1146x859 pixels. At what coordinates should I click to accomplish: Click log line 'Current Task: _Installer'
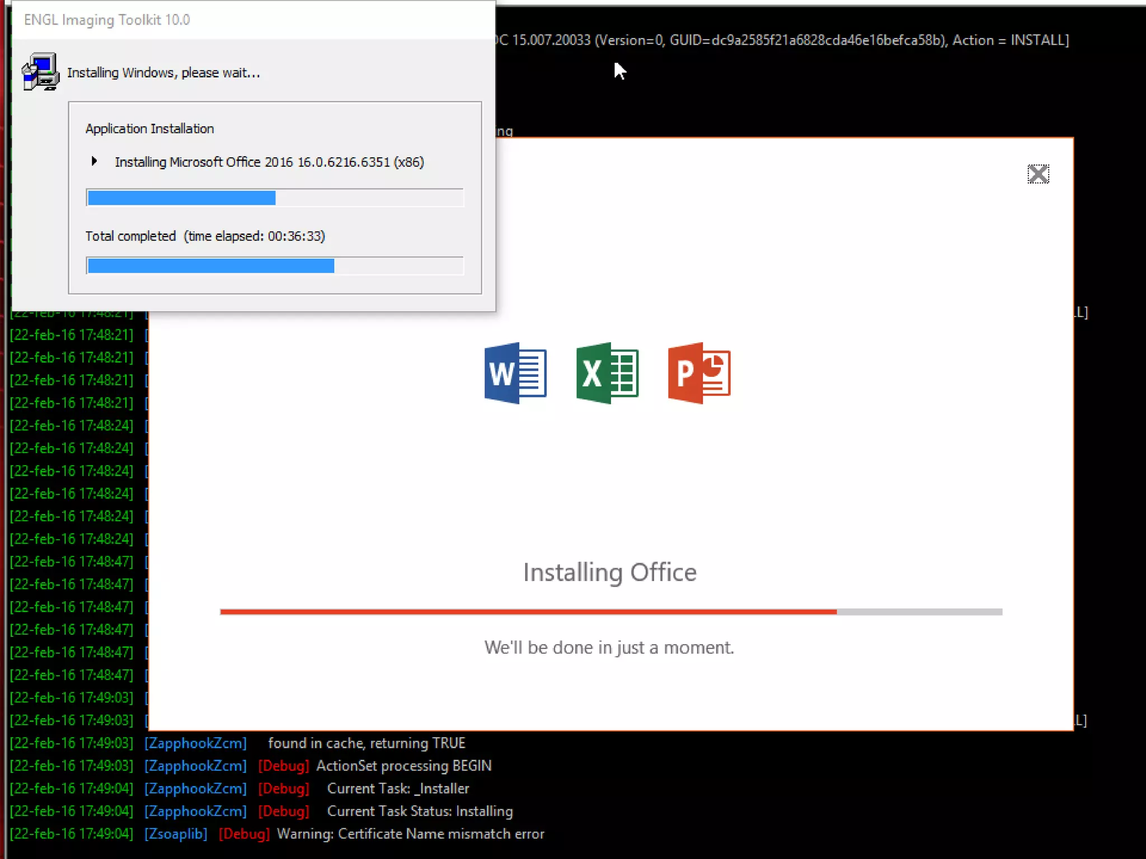[x=398, y=789]
